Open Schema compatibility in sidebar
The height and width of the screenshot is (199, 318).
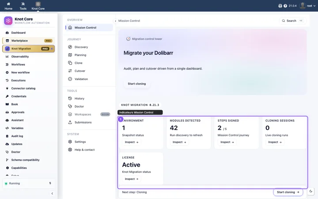point(29,160)
